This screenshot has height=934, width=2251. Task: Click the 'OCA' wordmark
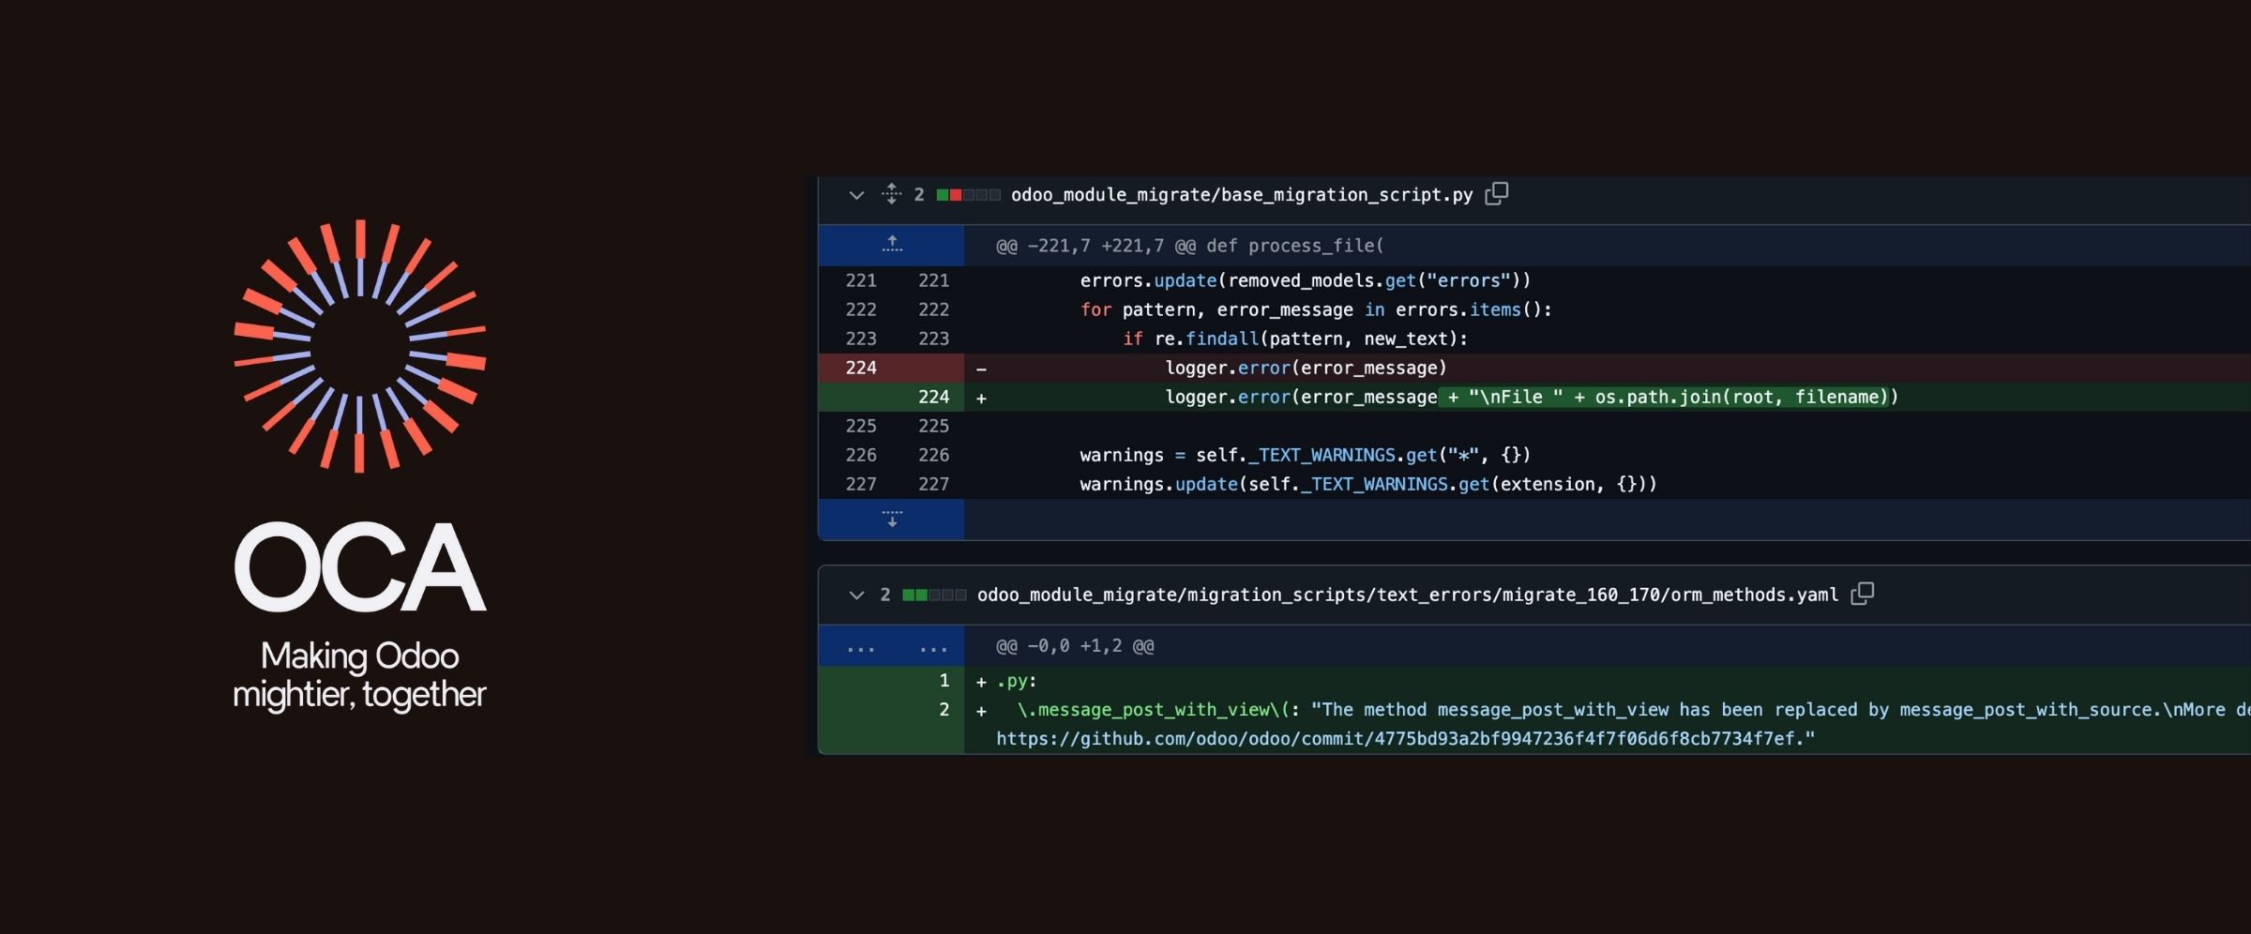(x=360, y=566)
